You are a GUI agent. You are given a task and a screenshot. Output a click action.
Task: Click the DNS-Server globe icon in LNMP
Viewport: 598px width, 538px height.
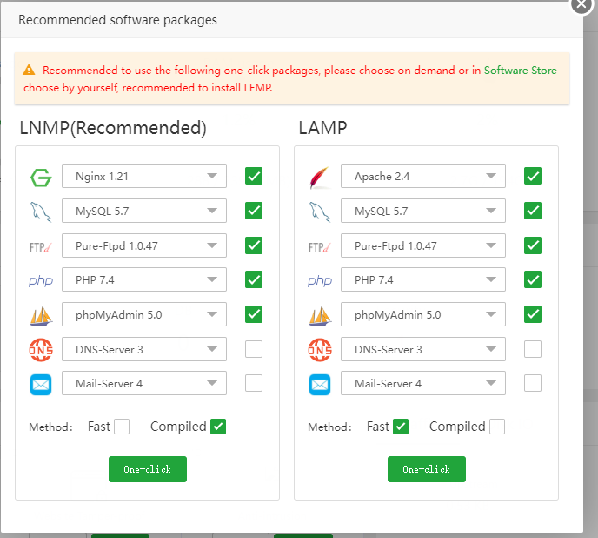coord(41,349)
